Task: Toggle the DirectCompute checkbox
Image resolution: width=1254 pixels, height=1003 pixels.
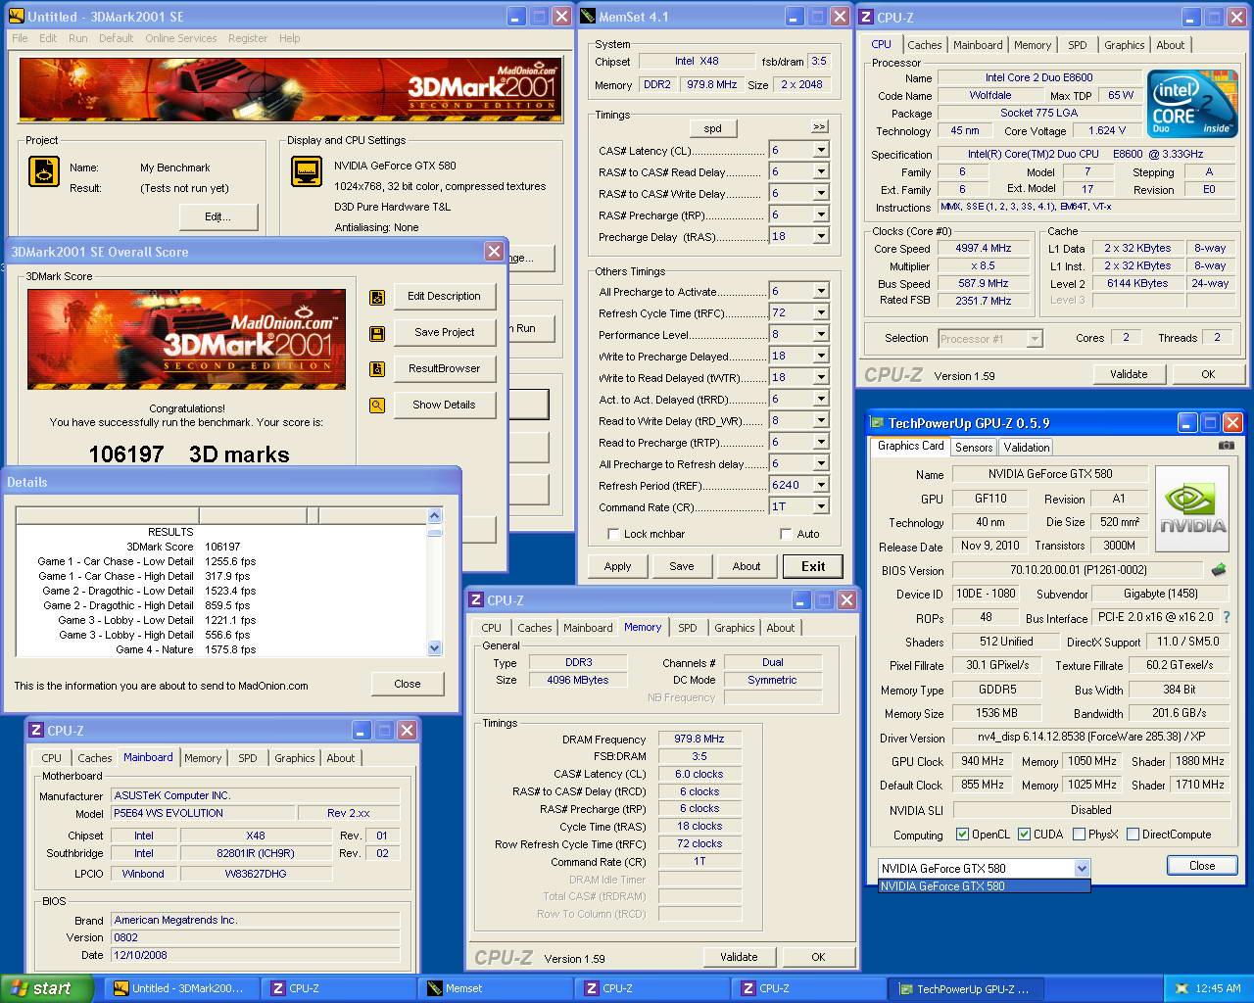Action: [1133, 835]
